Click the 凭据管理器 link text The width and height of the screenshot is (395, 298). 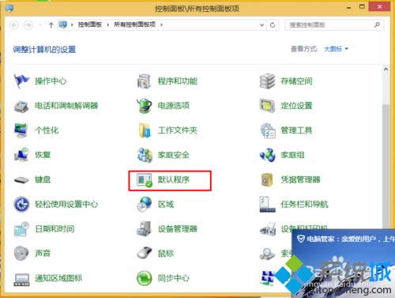click(x=300, y=179)
